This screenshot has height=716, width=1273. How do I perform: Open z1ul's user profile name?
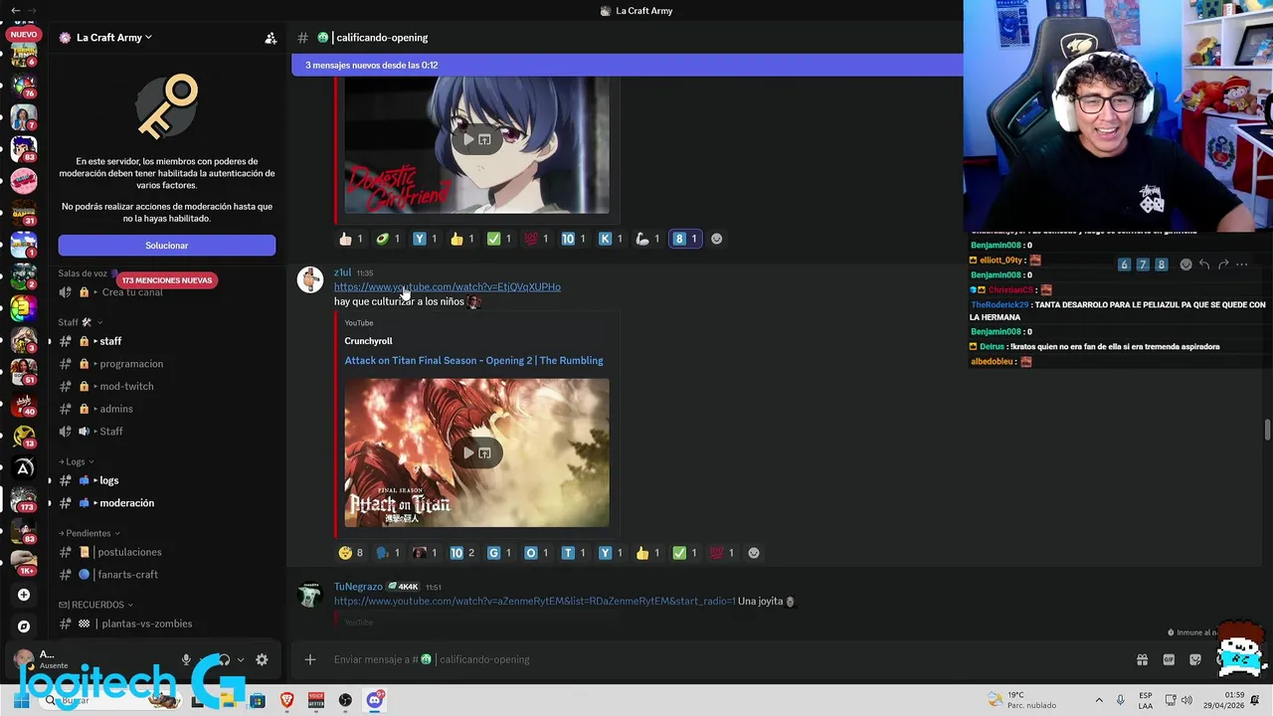click(x=342, y=272)
